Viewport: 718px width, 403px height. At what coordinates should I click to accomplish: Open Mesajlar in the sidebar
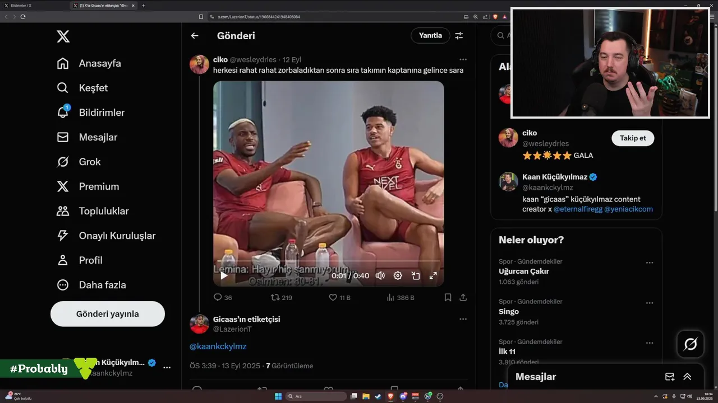[x=87, y=137]
